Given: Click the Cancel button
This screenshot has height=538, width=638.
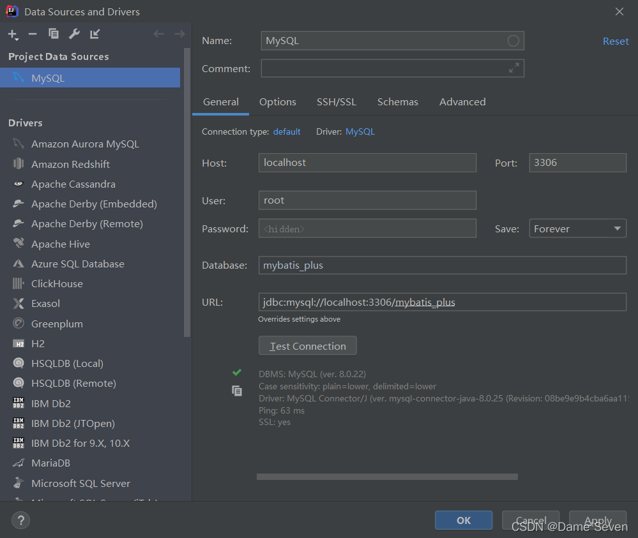Looking at the screenshot, I should pos(531,520).
